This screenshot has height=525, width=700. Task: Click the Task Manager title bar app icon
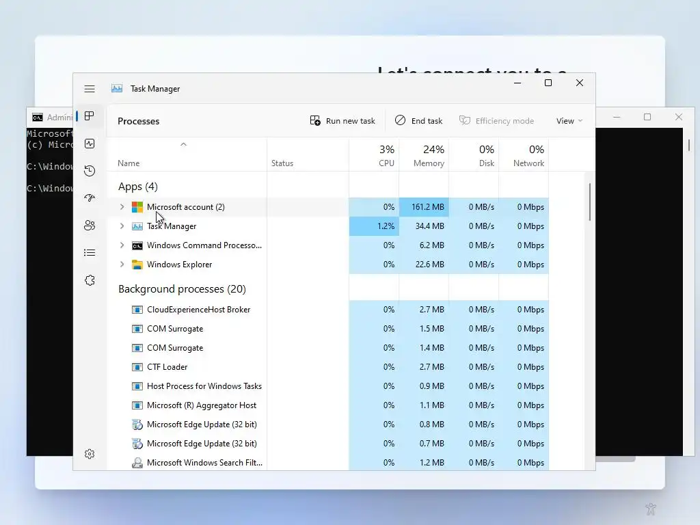coord(117,88)
